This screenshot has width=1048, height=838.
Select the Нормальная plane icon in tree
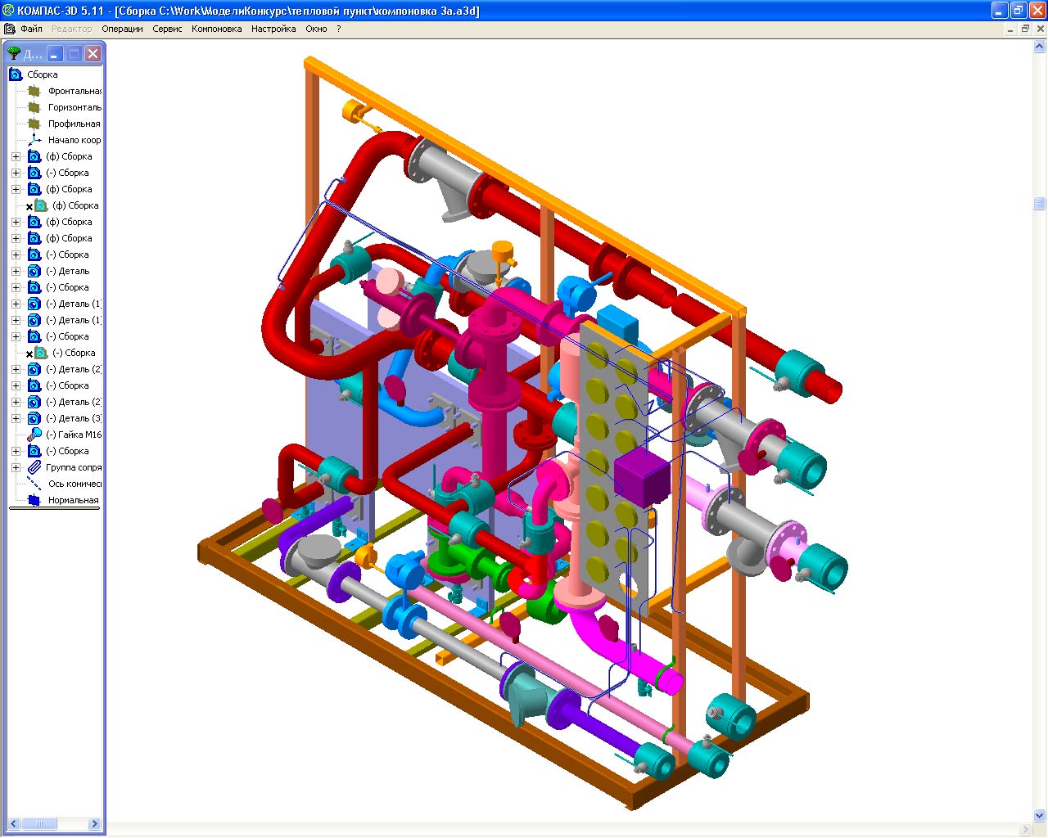[x=34, y=500]
